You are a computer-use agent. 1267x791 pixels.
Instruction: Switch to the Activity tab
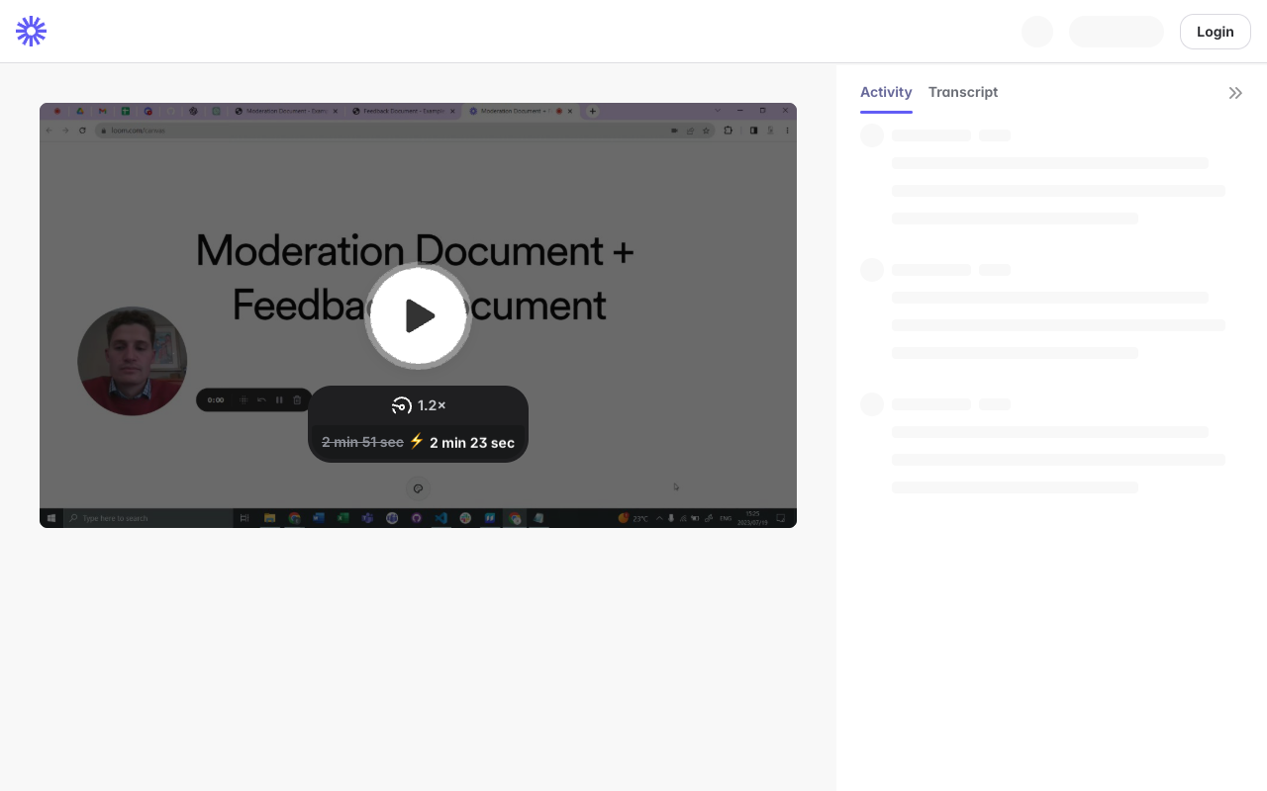[x=886, y=92]
